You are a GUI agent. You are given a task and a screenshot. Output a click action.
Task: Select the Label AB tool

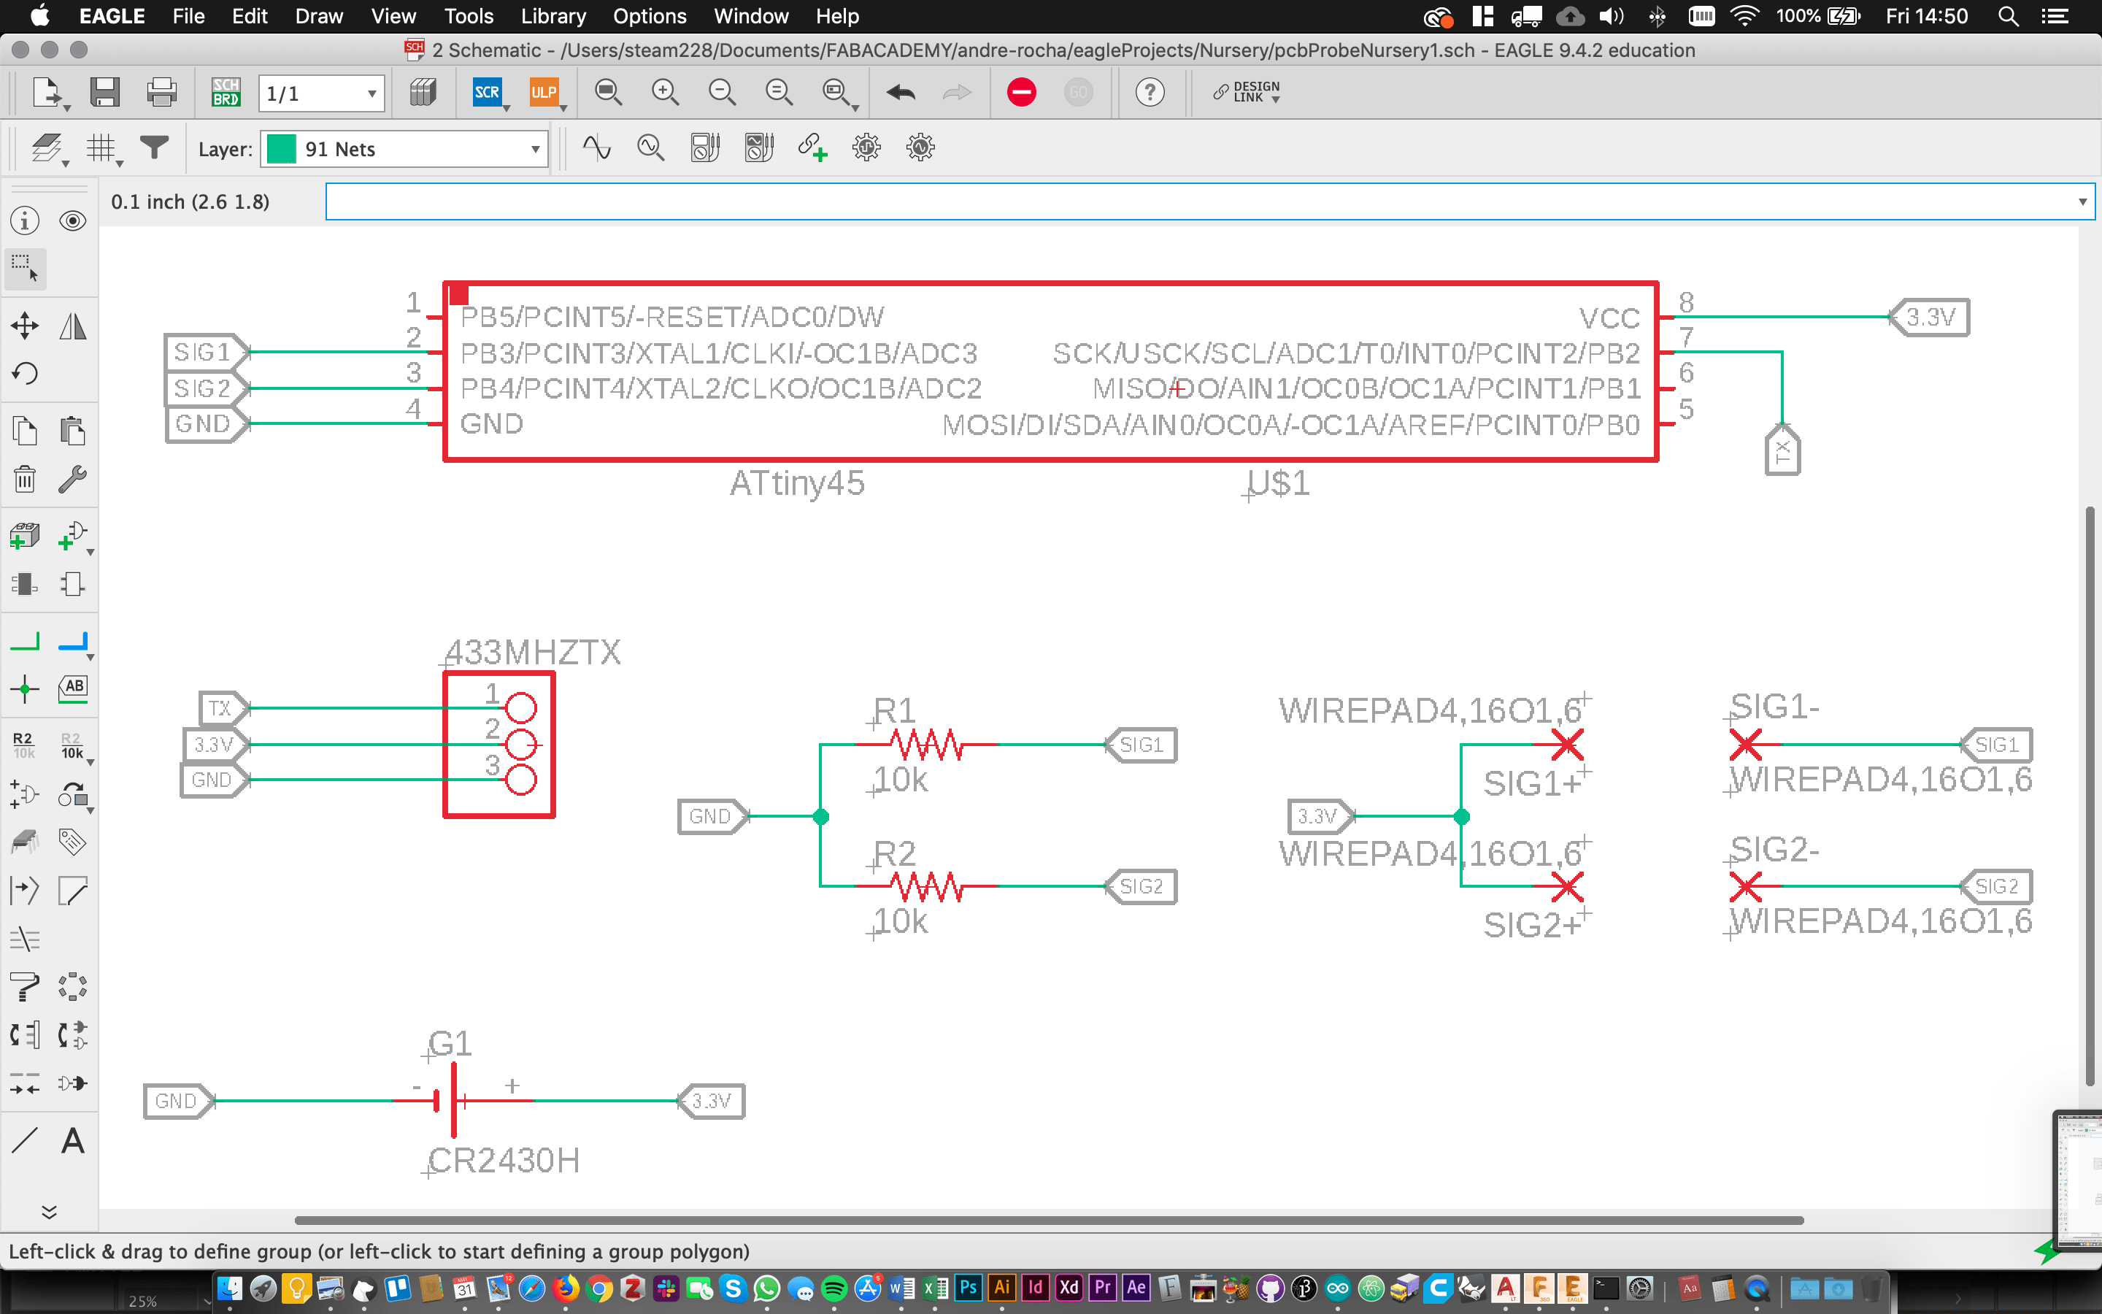tap(73, 688)
